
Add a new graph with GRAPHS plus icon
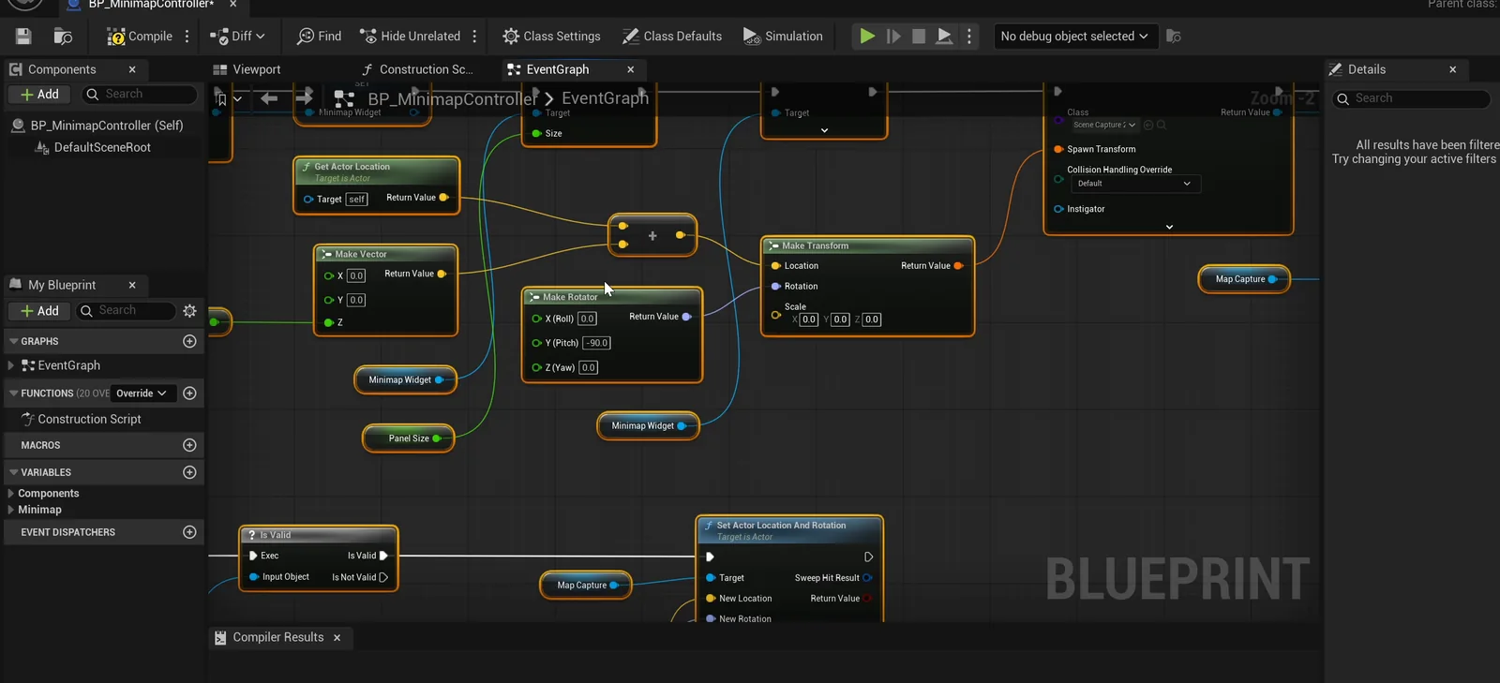point(189,341)
